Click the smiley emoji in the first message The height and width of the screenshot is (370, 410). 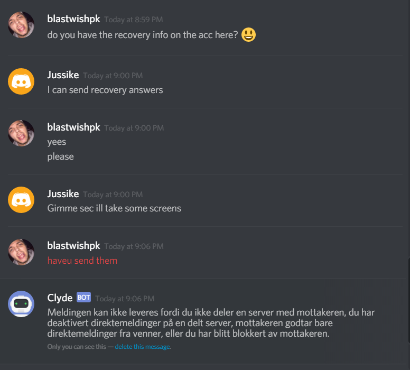pyautogui.click(x=248, y=34)
